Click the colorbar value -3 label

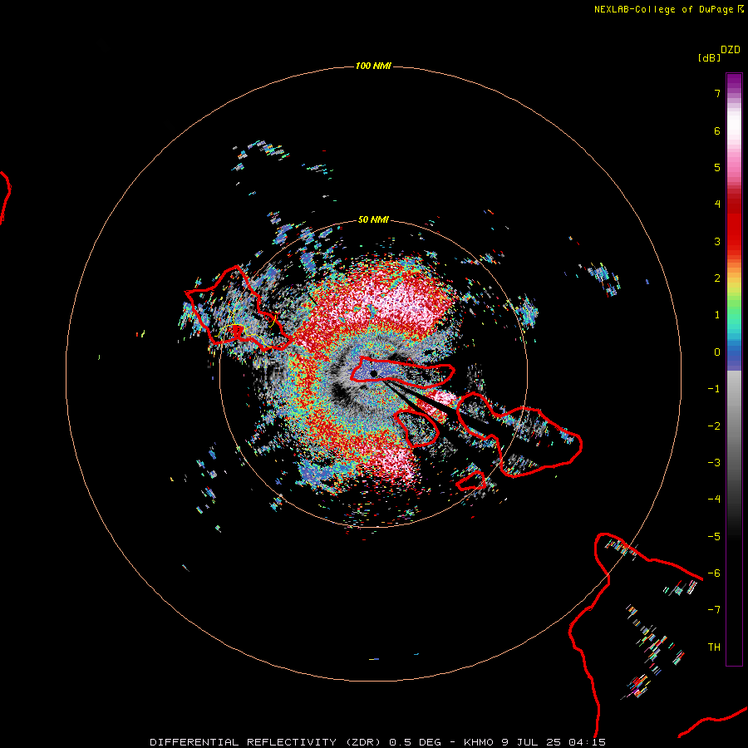[x=714, y=463]
